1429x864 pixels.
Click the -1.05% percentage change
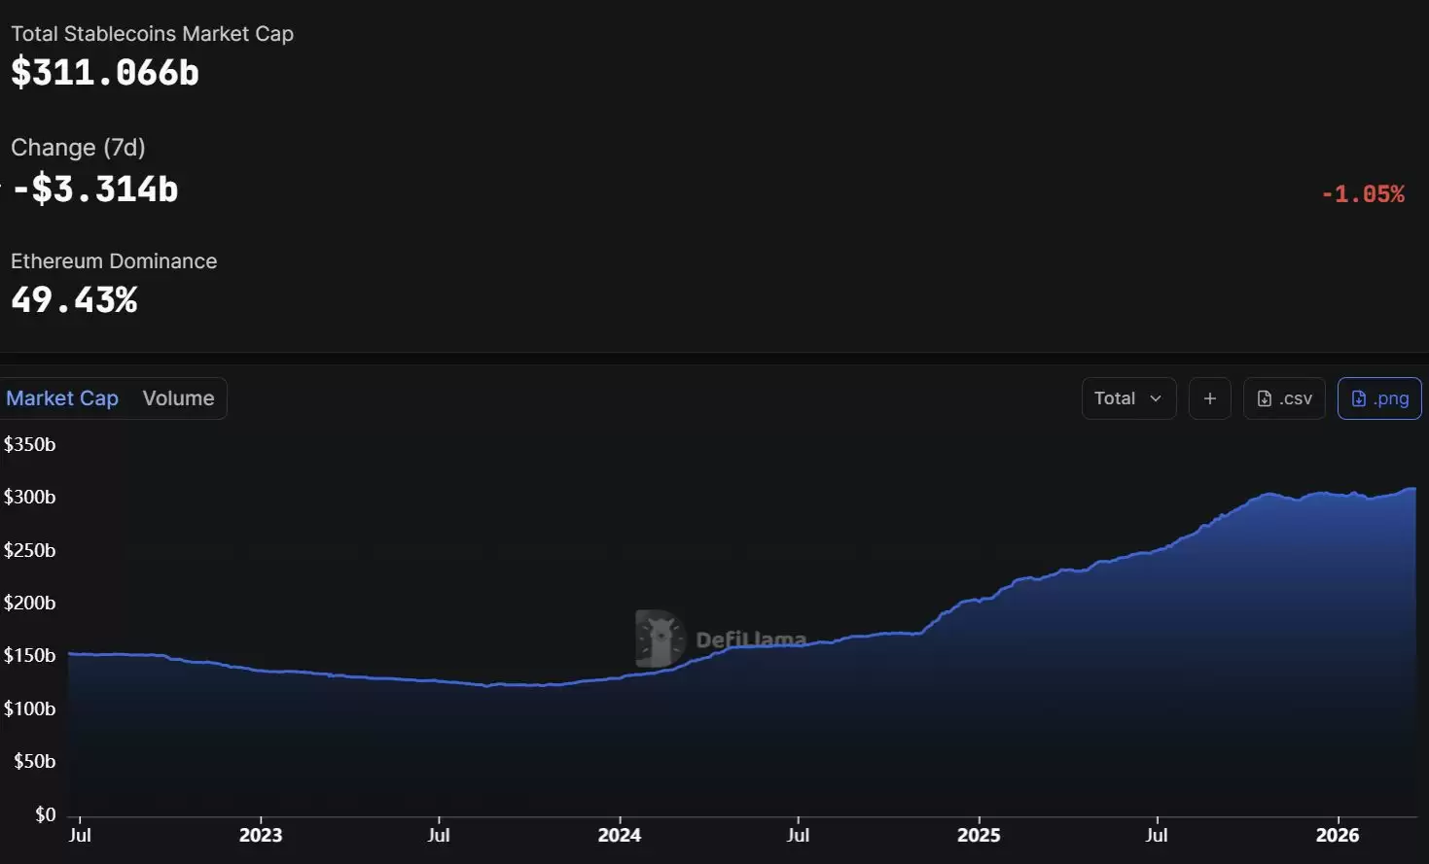point(1363,194)
